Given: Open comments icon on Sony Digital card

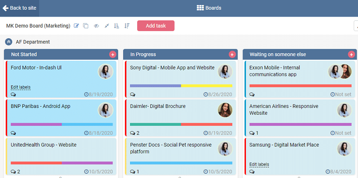Looking at the screenshot, I should pos(133,94).
